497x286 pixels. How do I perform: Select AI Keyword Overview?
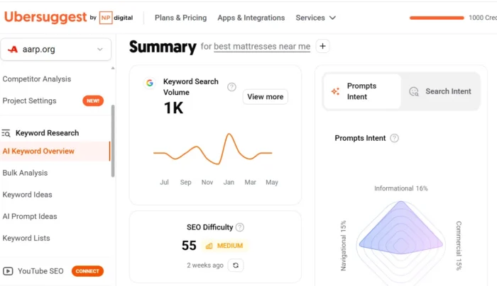(x=55, y=151)
